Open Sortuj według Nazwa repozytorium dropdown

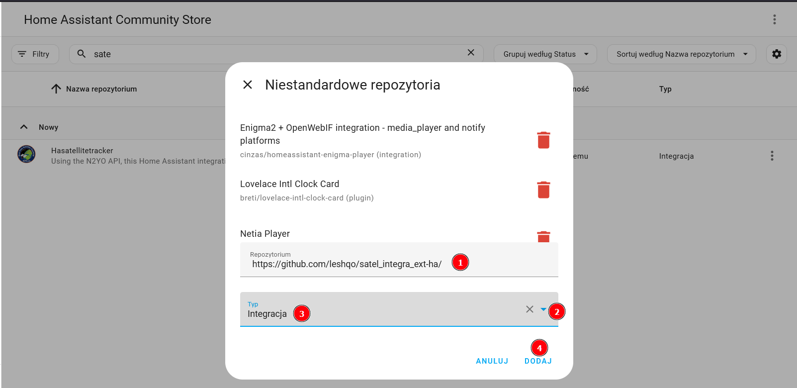click(682, 54)
